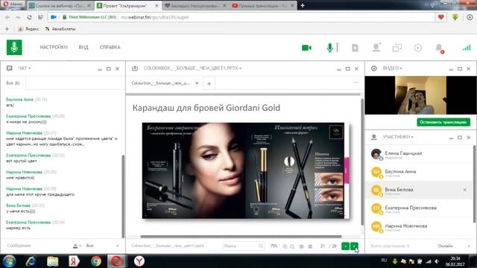477x268 pixels.
Task: Open Internet Explorer from the taskbar
Action: (x=31, y=261)
